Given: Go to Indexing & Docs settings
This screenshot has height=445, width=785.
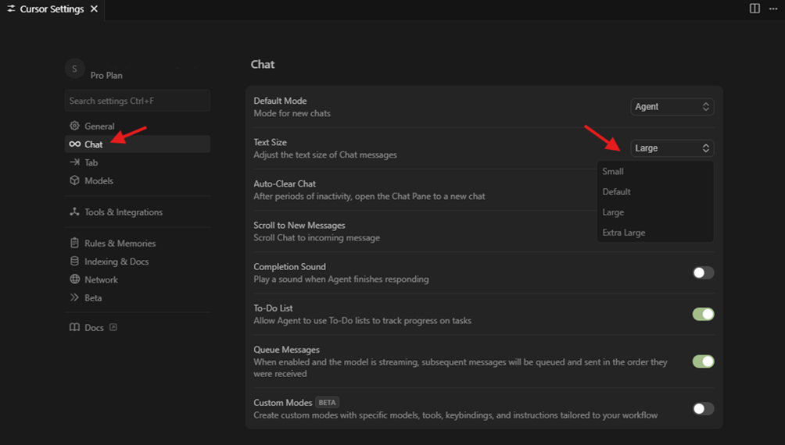Looking at the screenshot, I should (x=137, y=262).
